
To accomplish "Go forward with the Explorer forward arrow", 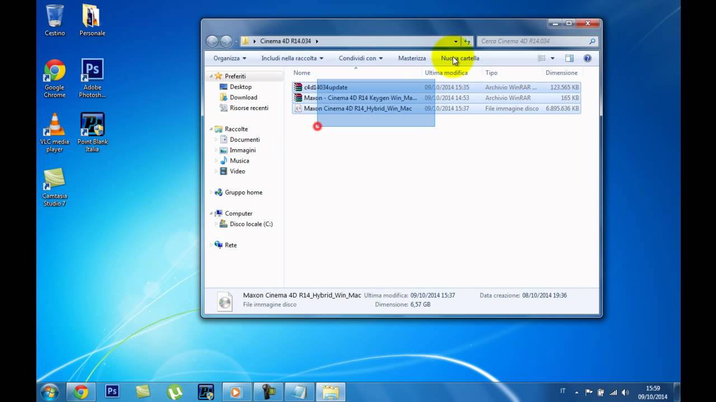I will [226, 41].
